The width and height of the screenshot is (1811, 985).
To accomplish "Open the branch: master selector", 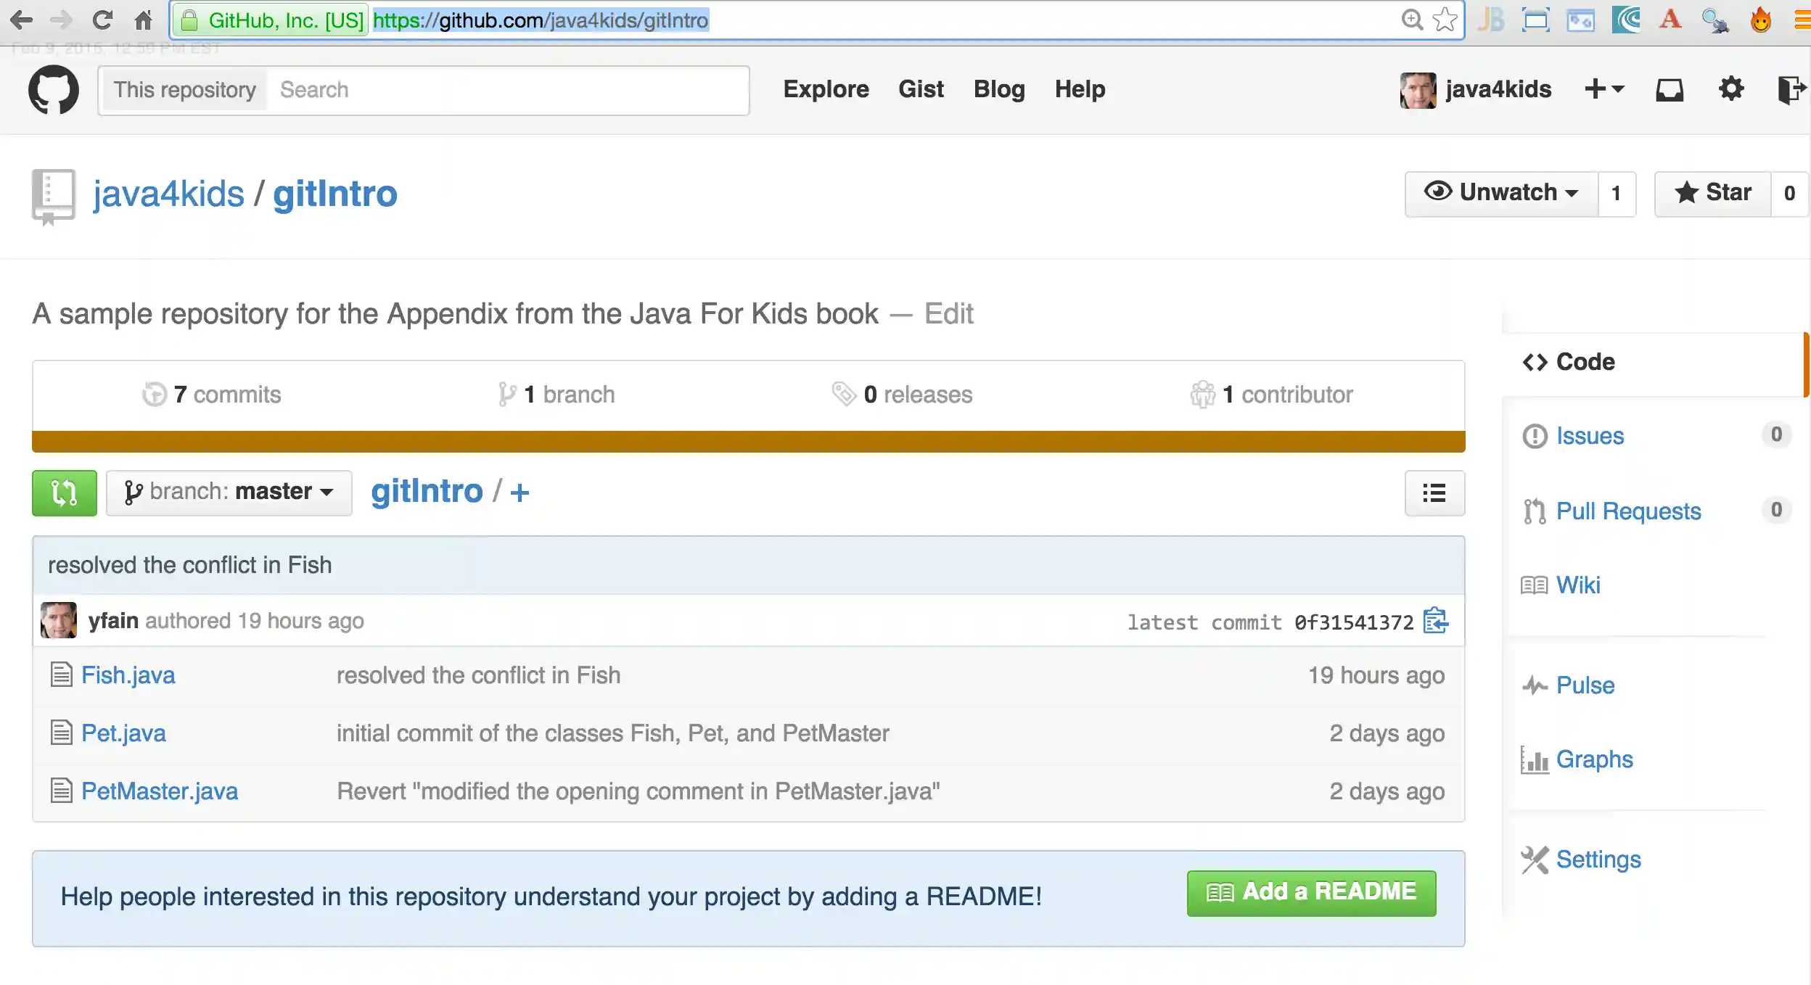I will (228, 492).
